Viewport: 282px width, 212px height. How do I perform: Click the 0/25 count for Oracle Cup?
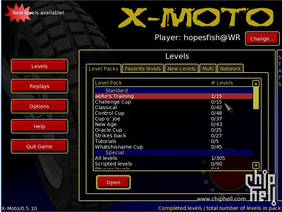click(x=216, y=130)
